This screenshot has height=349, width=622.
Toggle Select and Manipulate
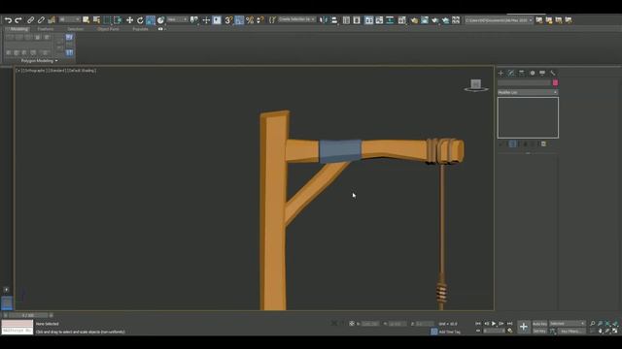(206, 19)
